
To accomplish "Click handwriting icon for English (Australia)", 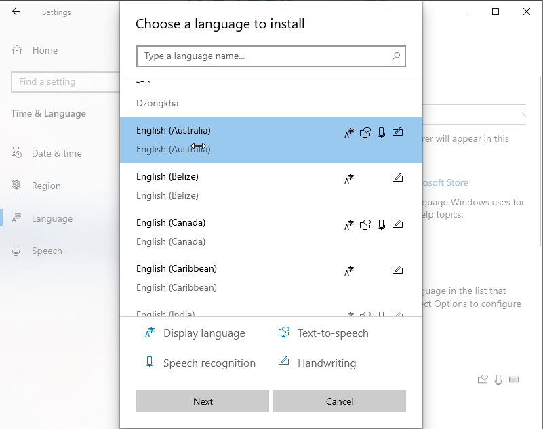I will click(x=397, y=132).
